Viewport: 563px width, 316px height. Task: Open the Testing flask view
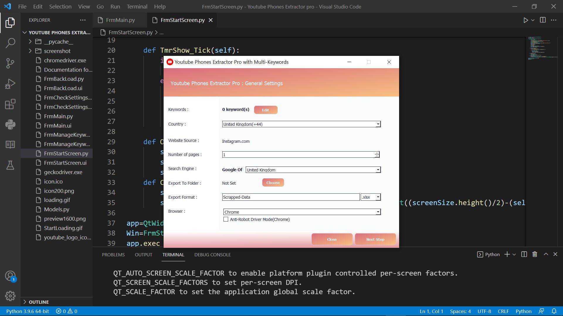tap(10, 165)
